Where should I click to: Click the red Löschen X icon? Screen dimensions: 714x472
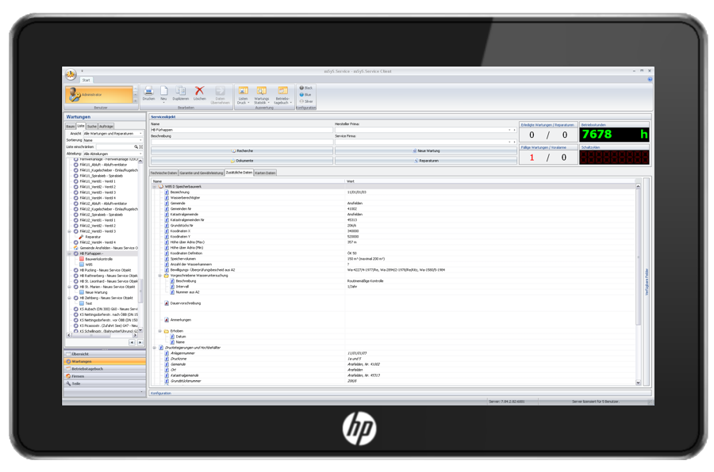(199, 91)
